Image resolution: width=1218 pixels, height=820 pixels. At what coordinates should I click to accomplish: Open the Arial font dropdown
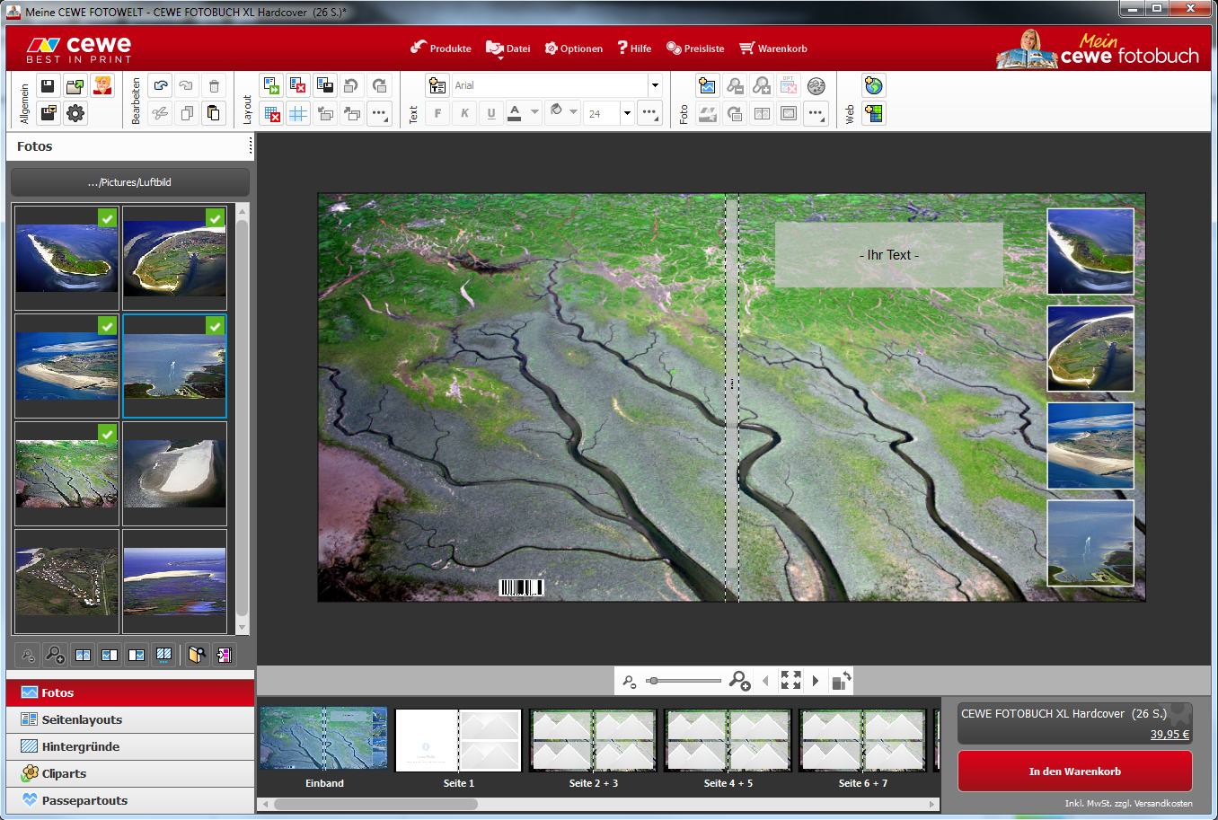(x=655, y=86)
